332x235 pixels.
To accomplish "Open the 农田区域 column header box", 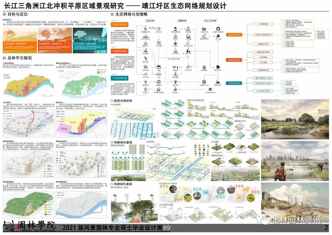I will tap(150, 21).
